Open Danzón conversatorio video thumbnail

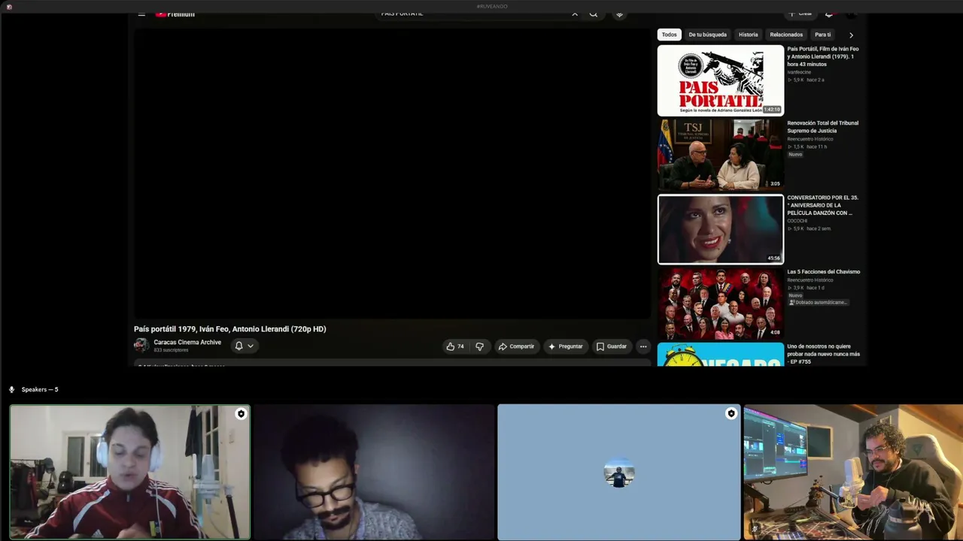720,229
